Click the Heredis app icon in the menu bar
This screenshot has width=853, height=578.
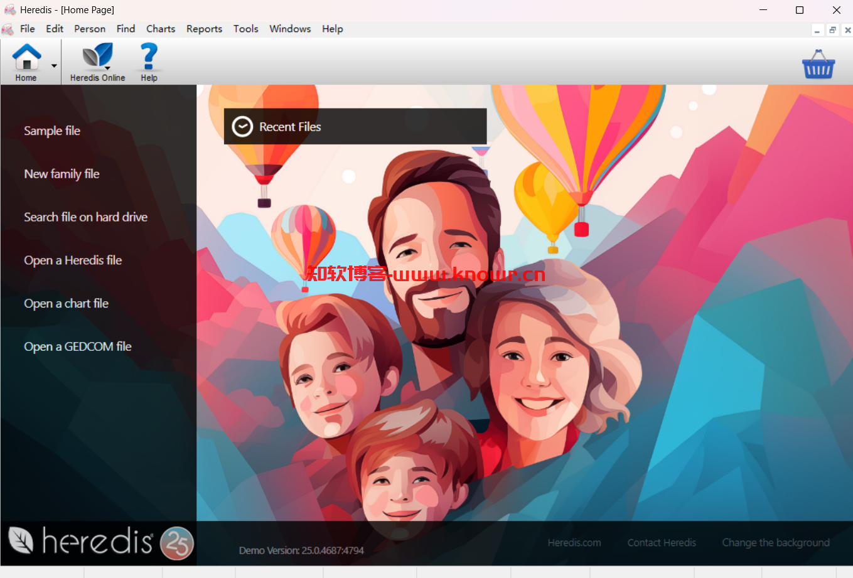pyautogui.click(x=8, y=29)
